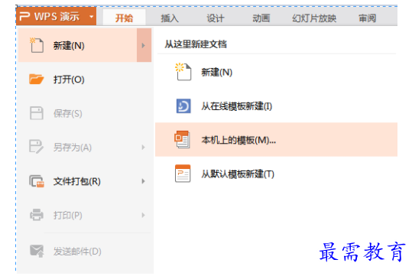
Task: Select 从默认模板新建(T) text entry
Action: (238, 174)
